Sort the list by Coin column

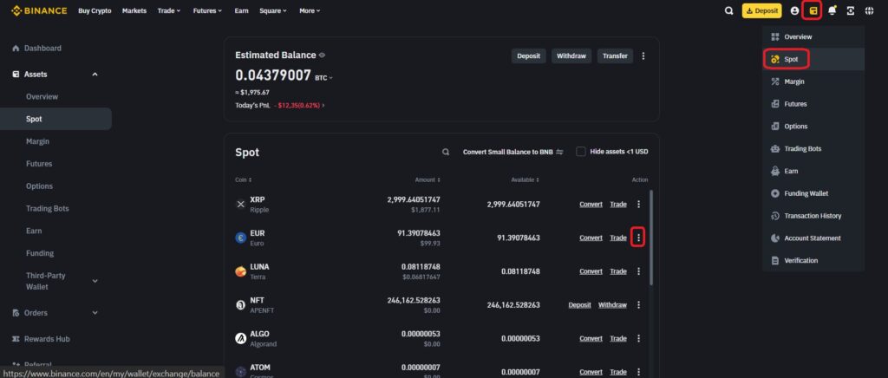244,180
